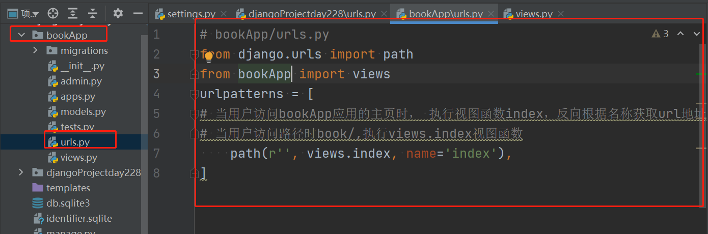The image size is (708, 234).
Task: Click the db.sqlite3 database icon
Action: click(x=38, y=203)
